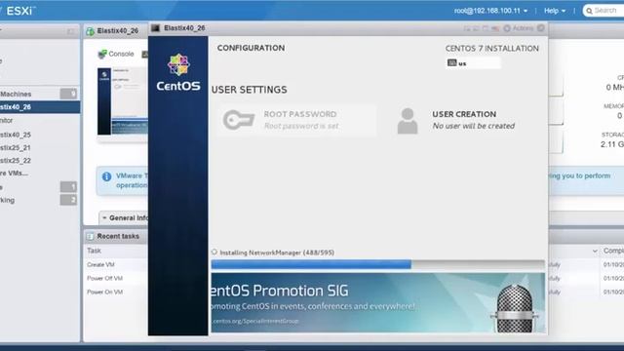This screenshot has width=624, height=351.
Task: Click the Recent tasks panel icon
Action: [91, 236]
